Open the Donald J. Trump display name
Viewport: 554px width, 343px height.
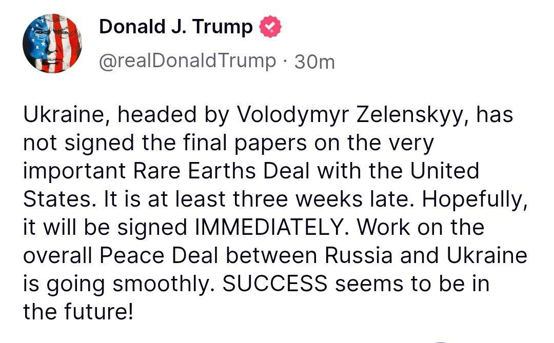[176, 27]
